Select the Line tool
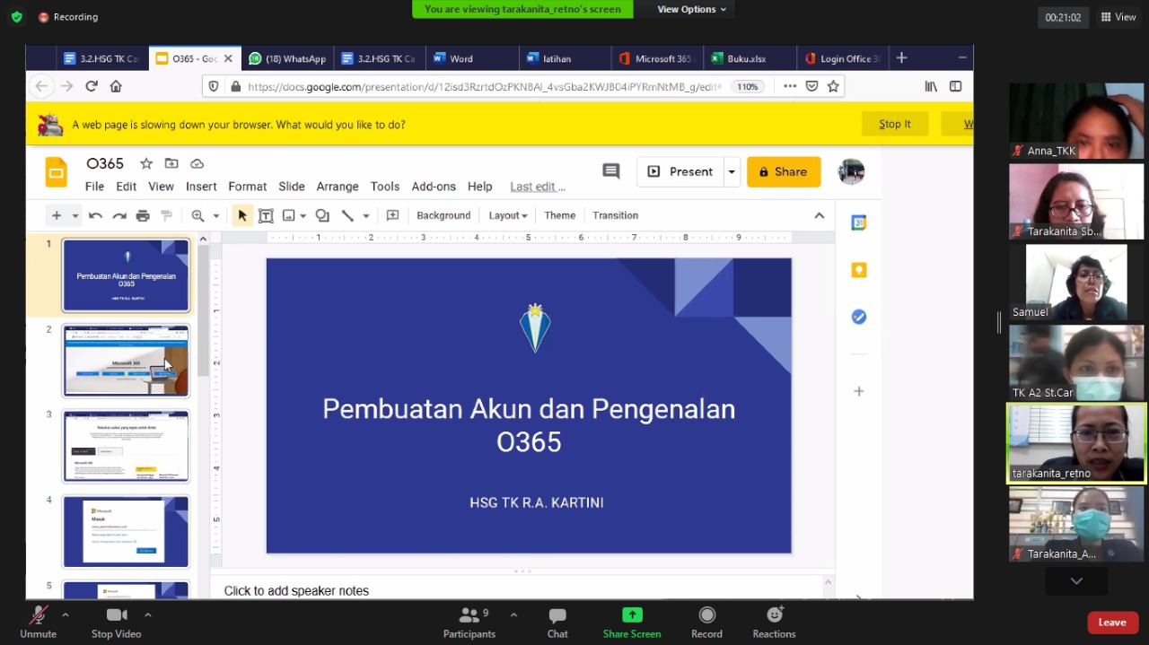 [347, 215]
